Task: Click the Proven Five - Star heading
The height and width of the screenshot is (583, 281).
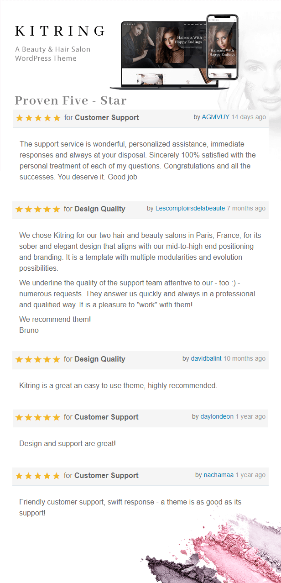Action: click(x=71, y=100)
